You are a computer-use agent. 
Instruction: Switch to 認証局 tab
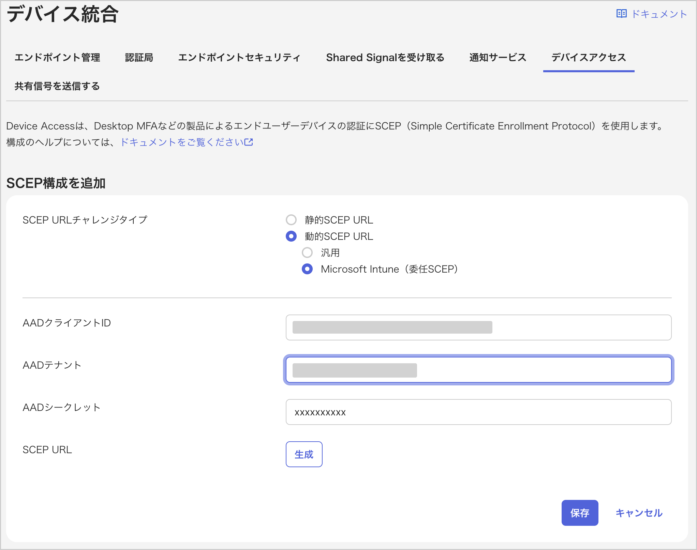point(139,58)
